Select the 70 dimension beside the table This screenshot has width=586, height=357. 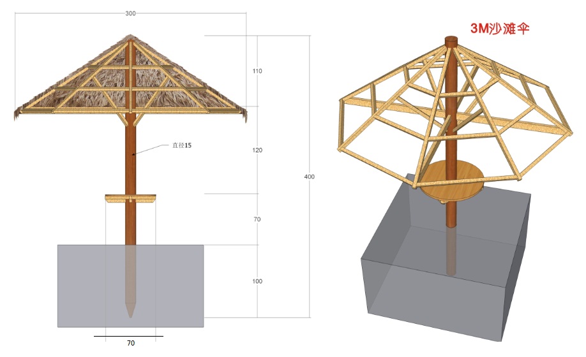point(257,219)
